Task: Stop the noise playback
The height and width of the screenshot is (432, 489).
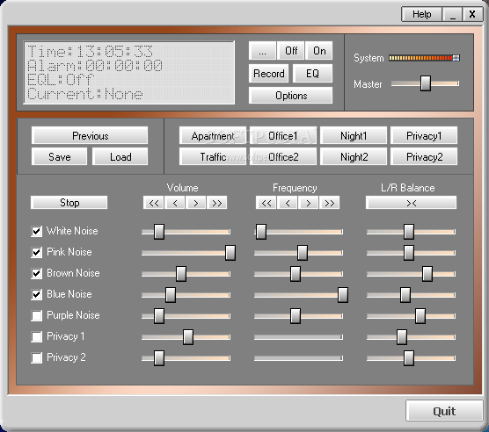Action: [x=69, y=203]
